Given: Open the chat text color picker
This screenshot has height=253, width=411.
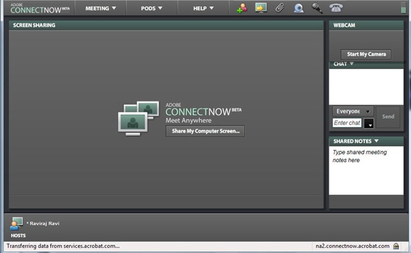Looking at the screenshot, I should (369, 123).
